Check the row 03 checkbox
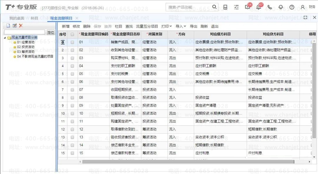 (72, 58)
